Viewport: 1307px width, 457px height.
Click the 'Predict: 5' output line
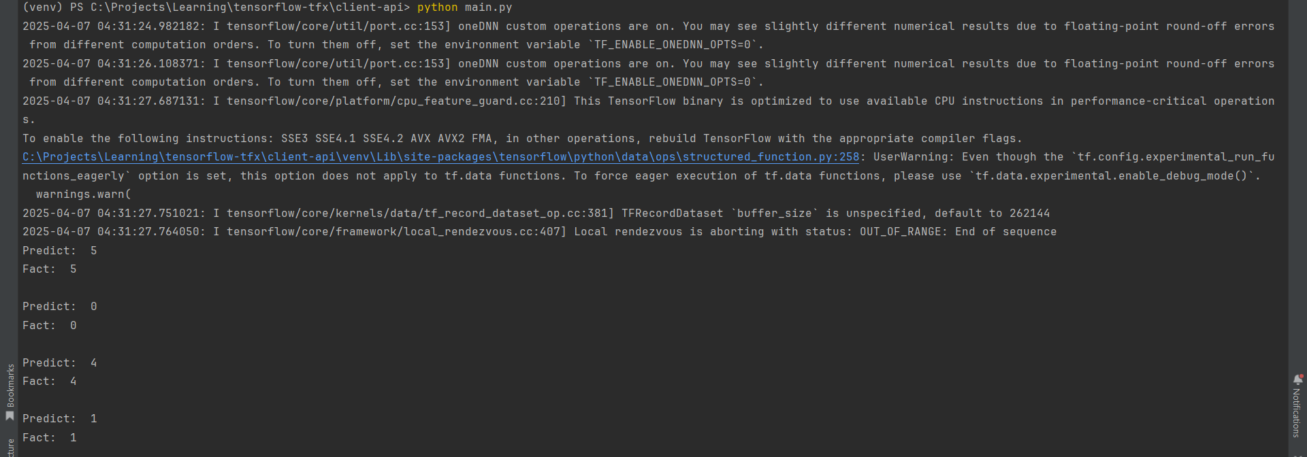tap(59, 251)
